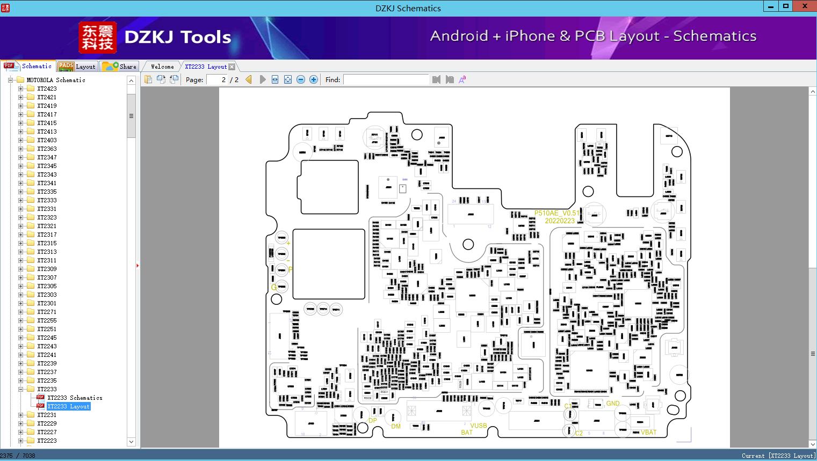
Task: Open the Share panel
Action: [119, 66]
